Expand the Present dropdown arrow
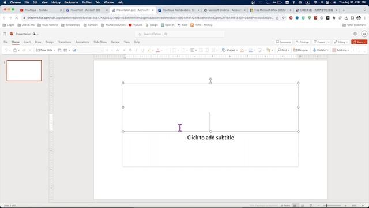Image resolution: width=369 pixels, height=208 pixels. point(329,42)
